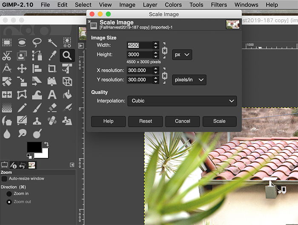Expand the Cubic interpolation dropdown
The image size is (298, 225).
click(x=182, y=101)
